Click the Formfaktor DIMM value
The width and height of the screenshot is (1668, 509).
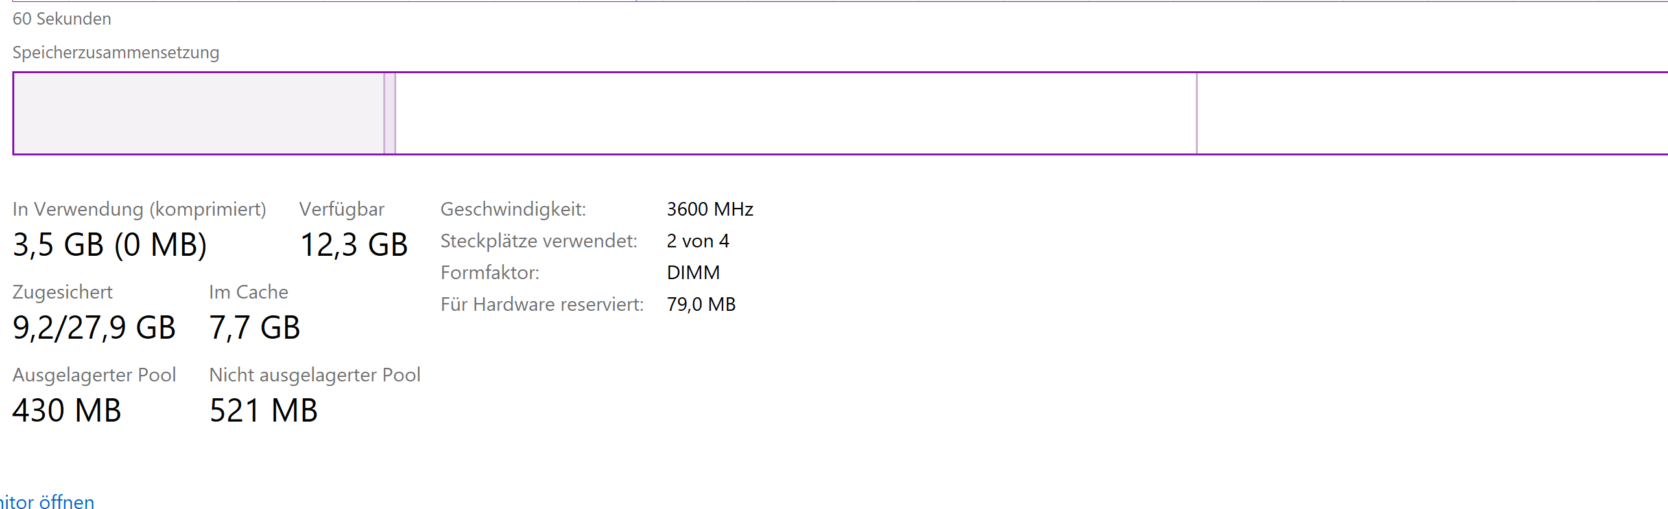[693, 273]
